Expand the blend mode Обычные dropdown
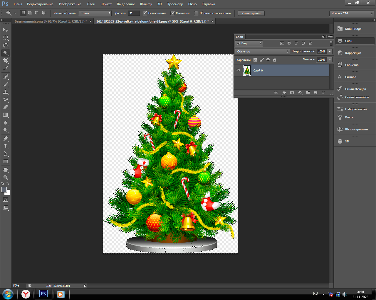The height and width of the screenshot is (300, 376). tap(262, 52)
